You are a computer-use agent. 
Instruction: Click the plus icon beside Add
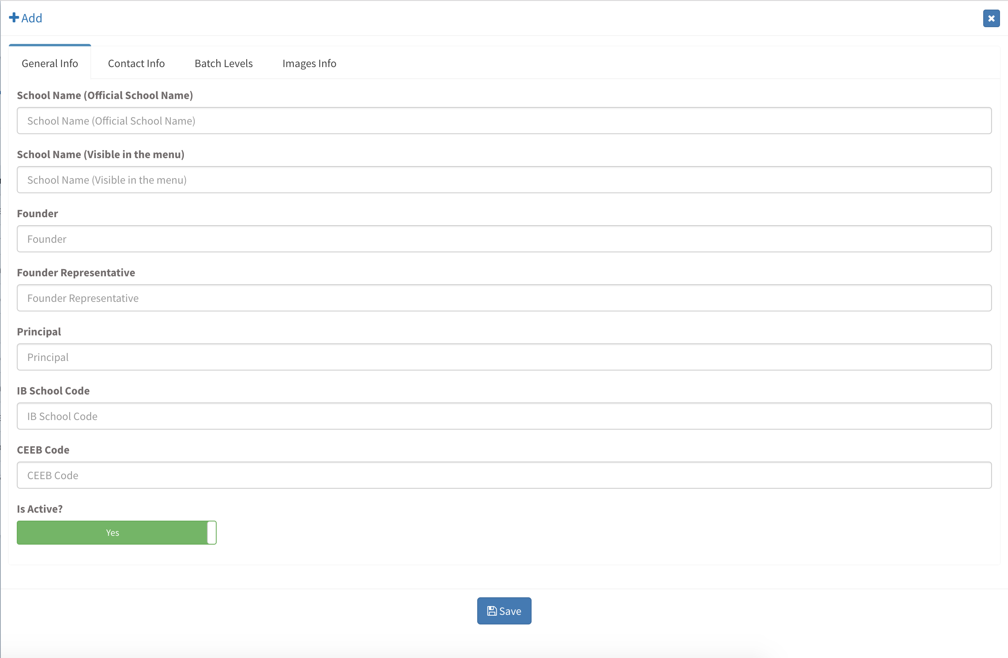point(14,18)
